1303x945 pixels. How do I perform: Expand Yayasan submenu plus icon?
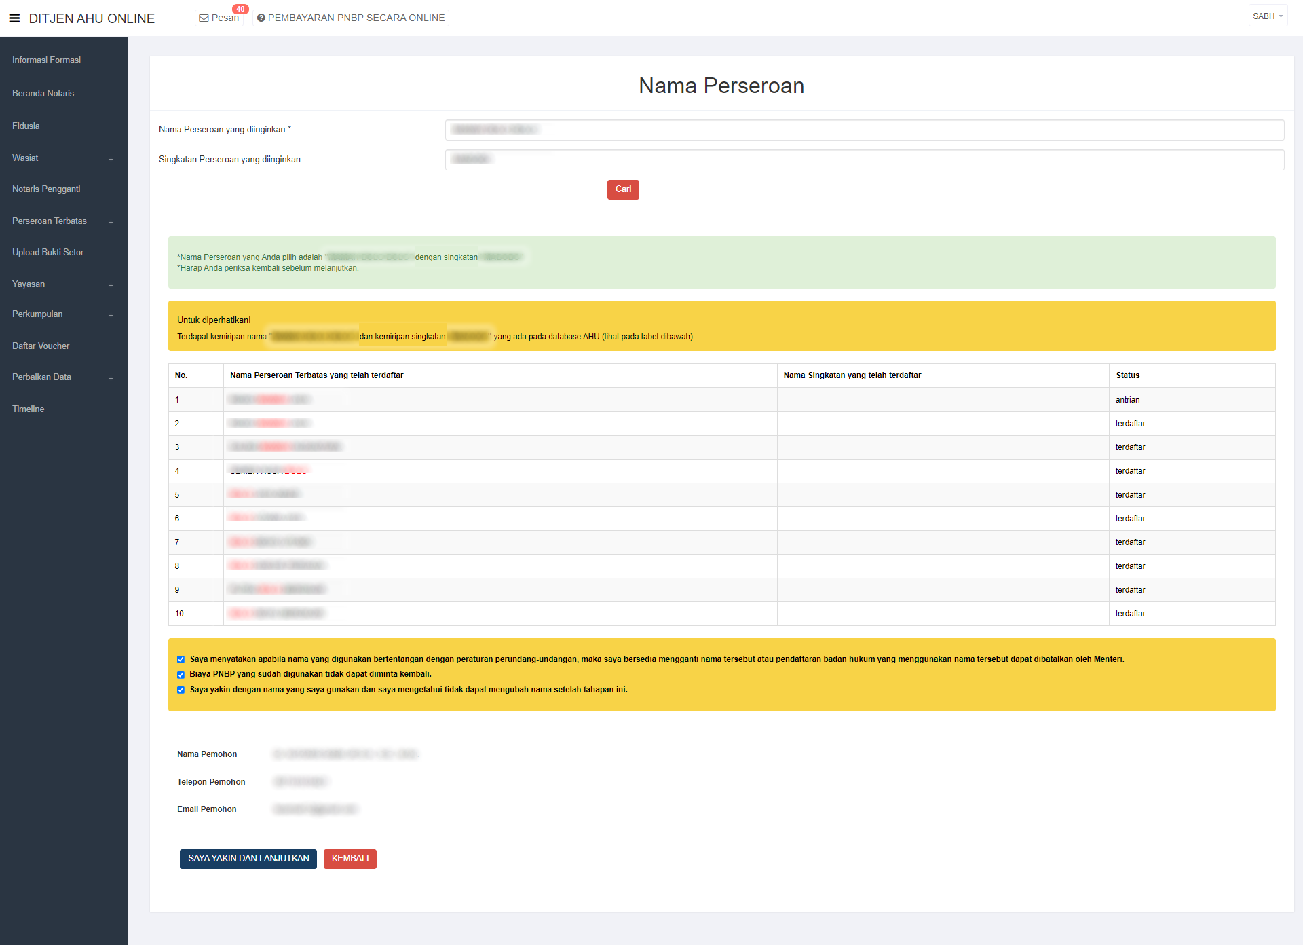pos(111,285)
